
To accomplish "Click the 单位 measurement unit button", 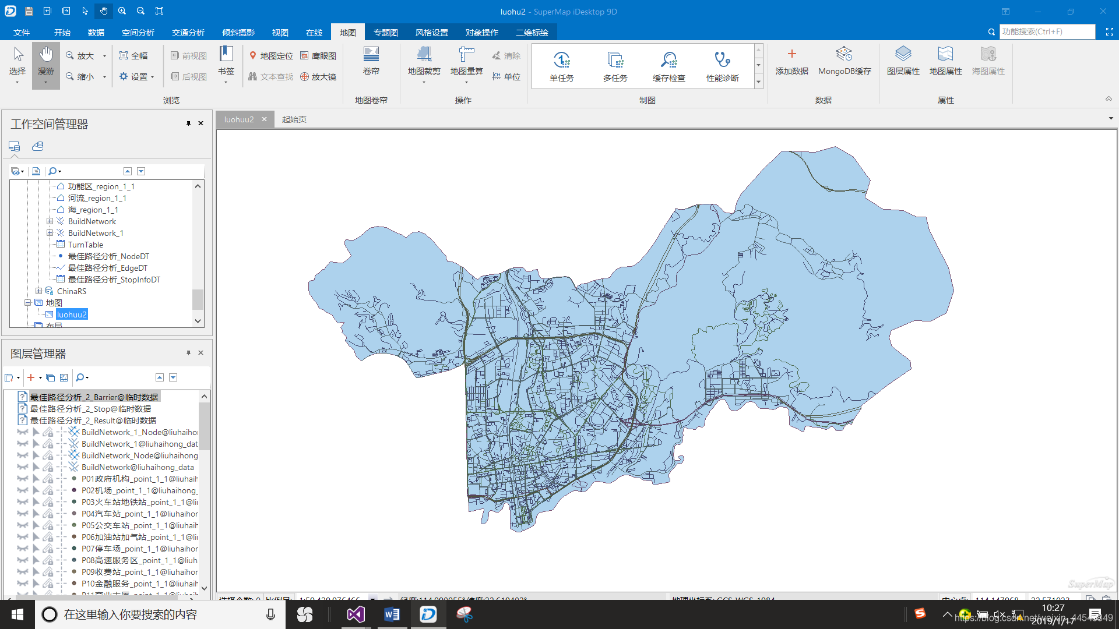I will (x=506, y=77).
